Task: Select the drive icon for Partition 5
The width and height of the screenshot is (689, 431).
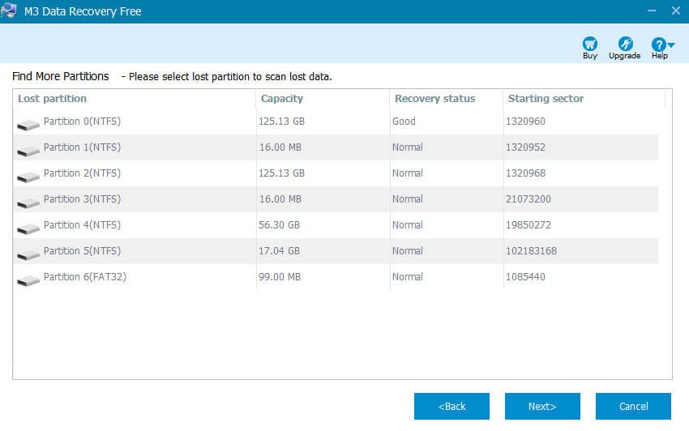Action: point(28,255)
